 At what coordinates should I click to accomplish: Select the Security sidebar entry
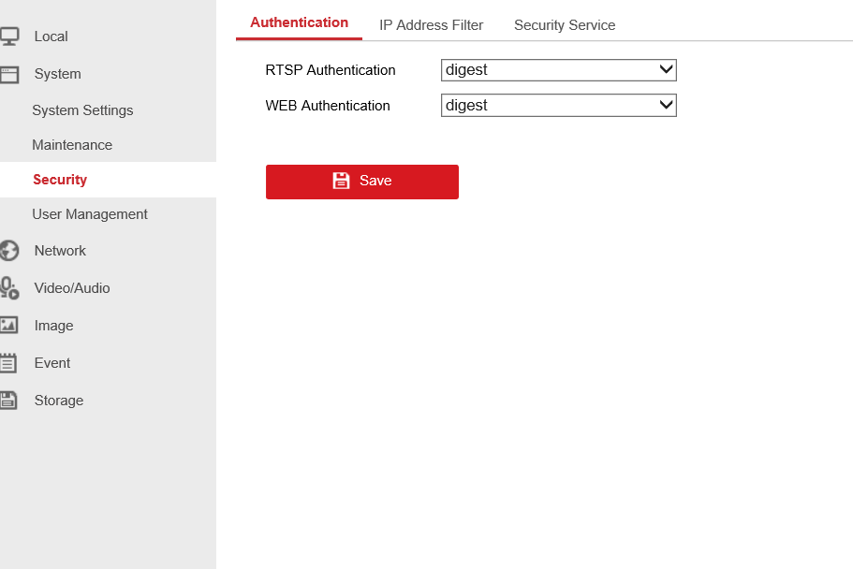60,180
